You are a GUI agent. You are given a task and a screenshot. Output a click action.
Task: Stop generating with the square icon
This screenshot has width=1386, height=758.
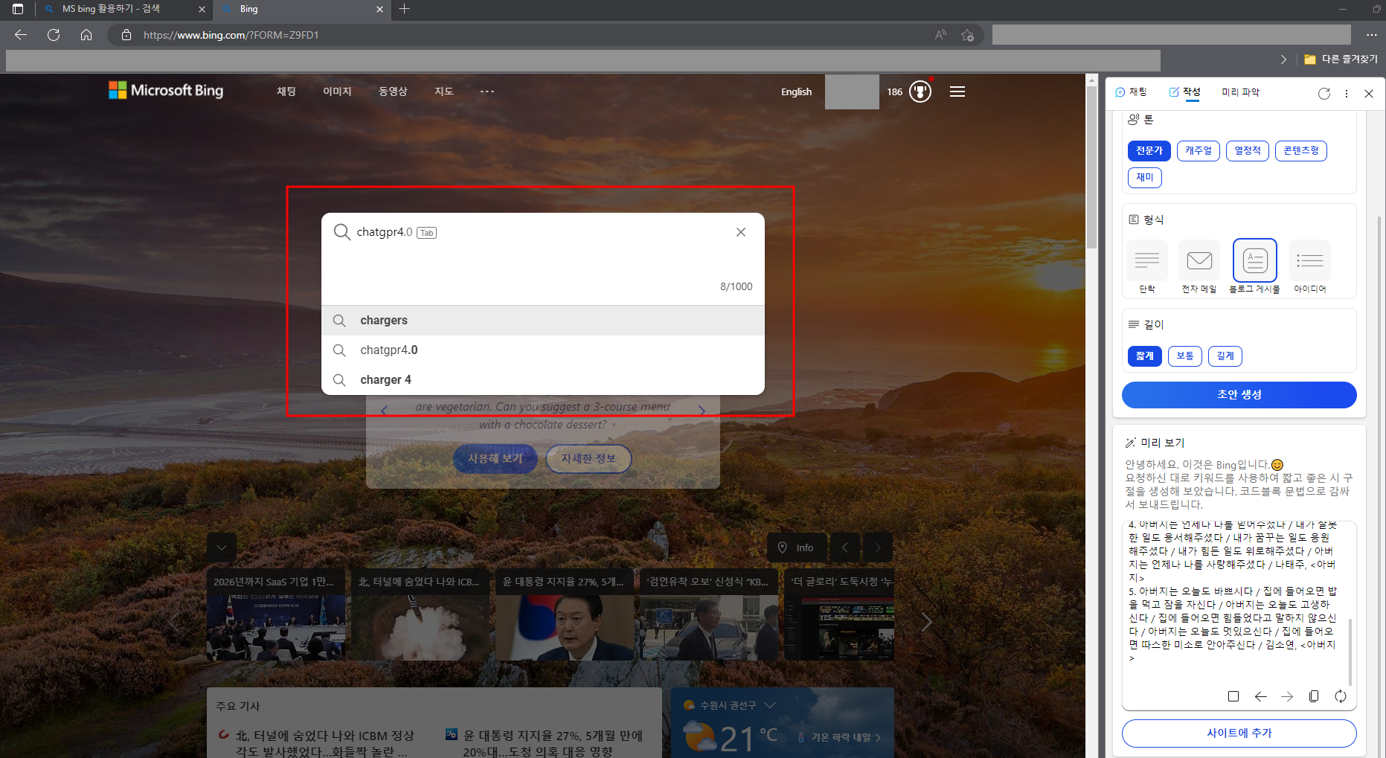click(1233, 696)
